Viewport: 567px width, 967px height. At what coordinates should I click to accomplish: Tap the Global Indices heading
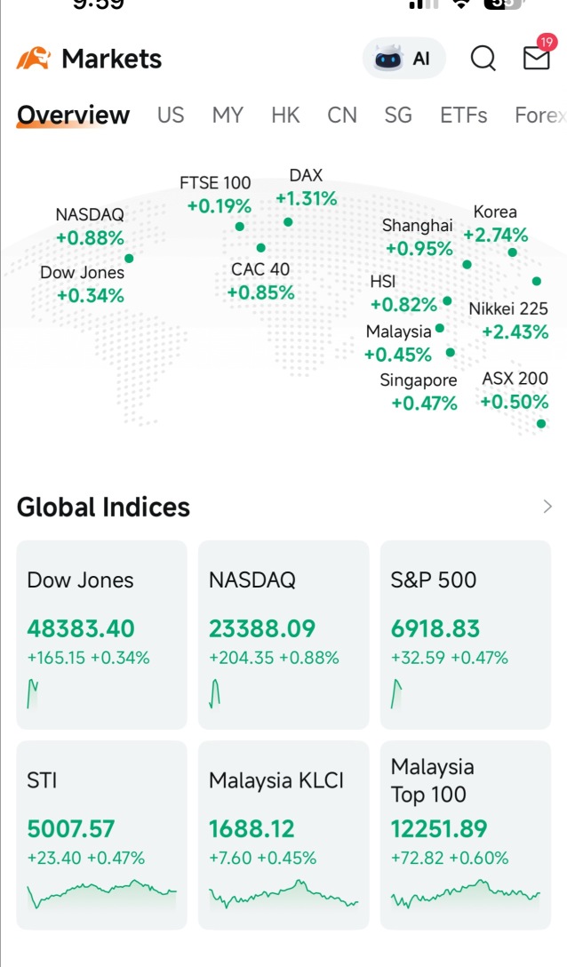[103, 507]
